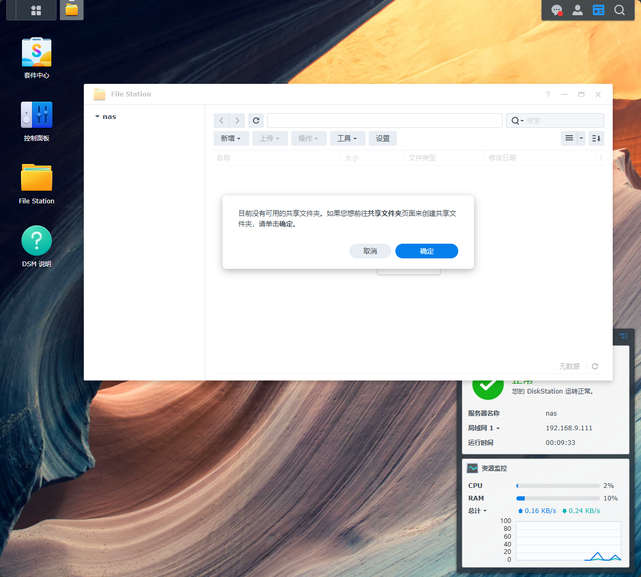641x577 pixels.
Task: Click the upload speed 0.16 KB/s
Action: [537, 511]
